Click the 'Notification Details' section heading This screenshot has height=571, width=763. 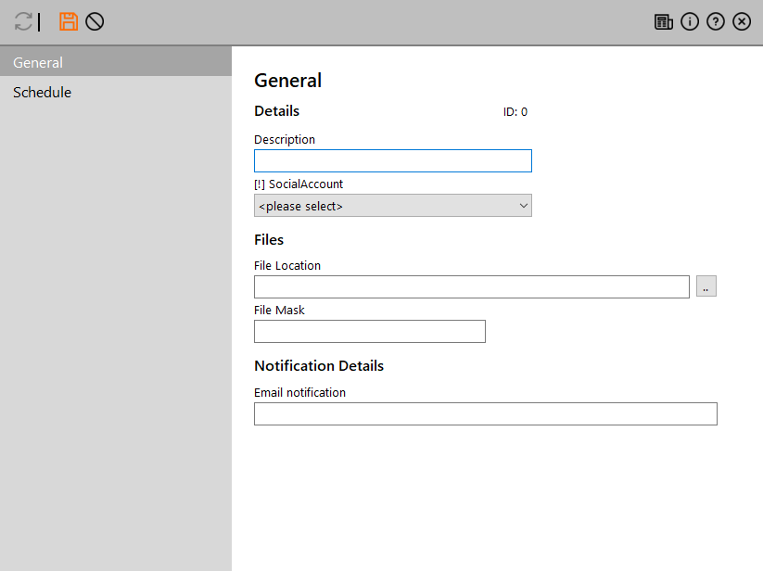(x=319, y=366)
